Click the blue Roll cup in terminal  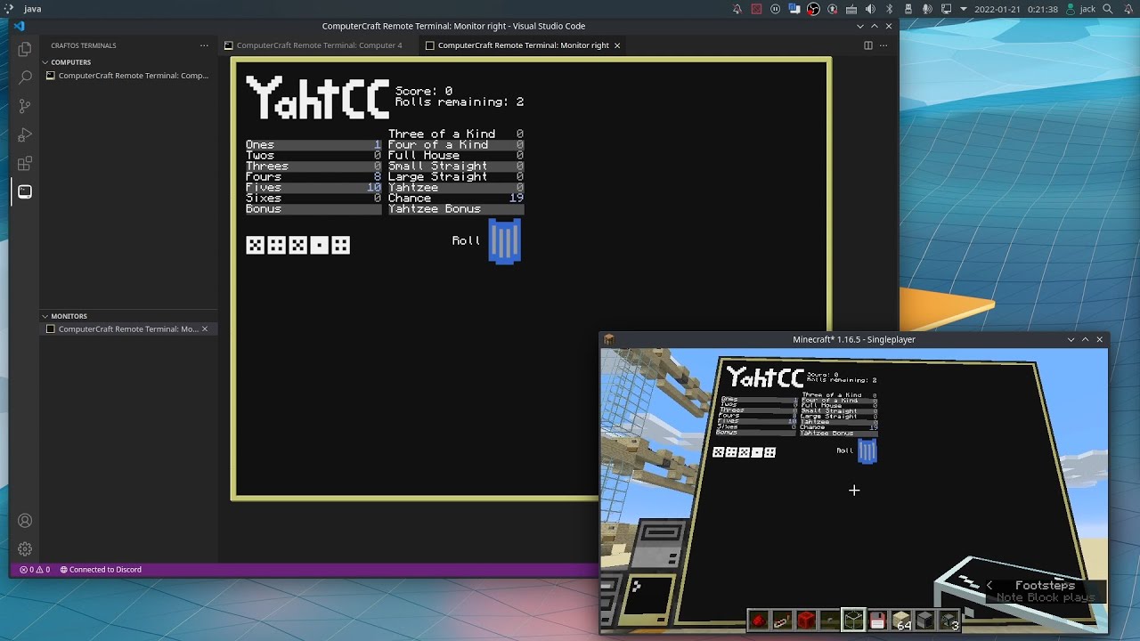click(504, 241)
